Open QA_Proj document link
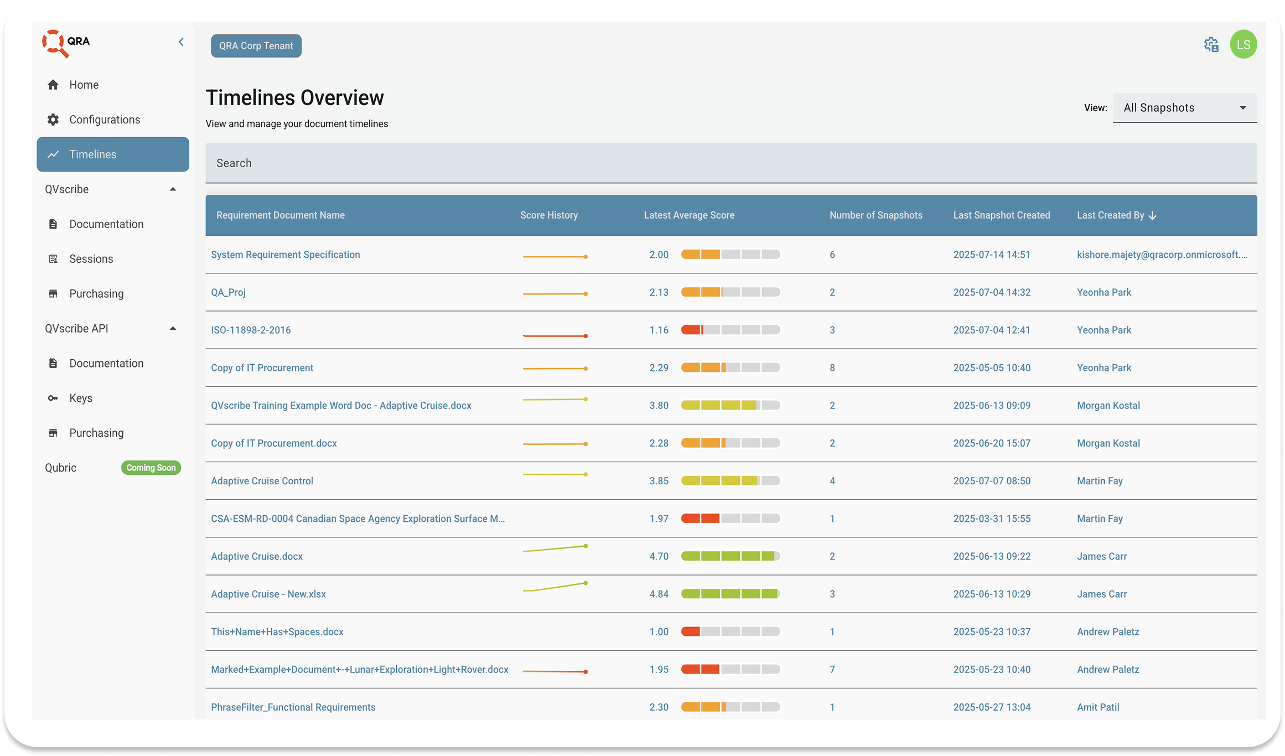Screen dimensions: 1285x756 [228, 292]
